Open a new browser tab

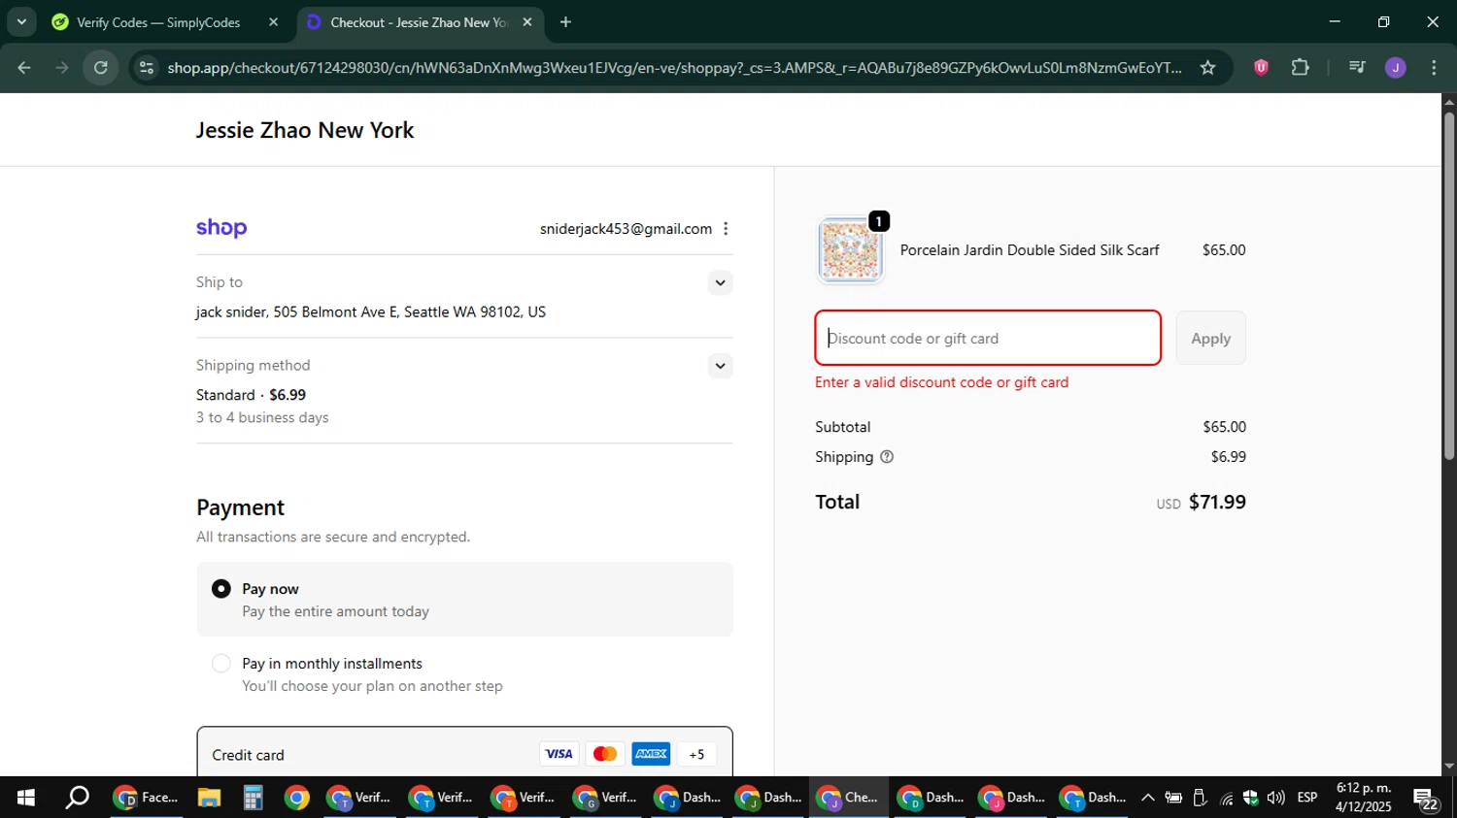566,22
